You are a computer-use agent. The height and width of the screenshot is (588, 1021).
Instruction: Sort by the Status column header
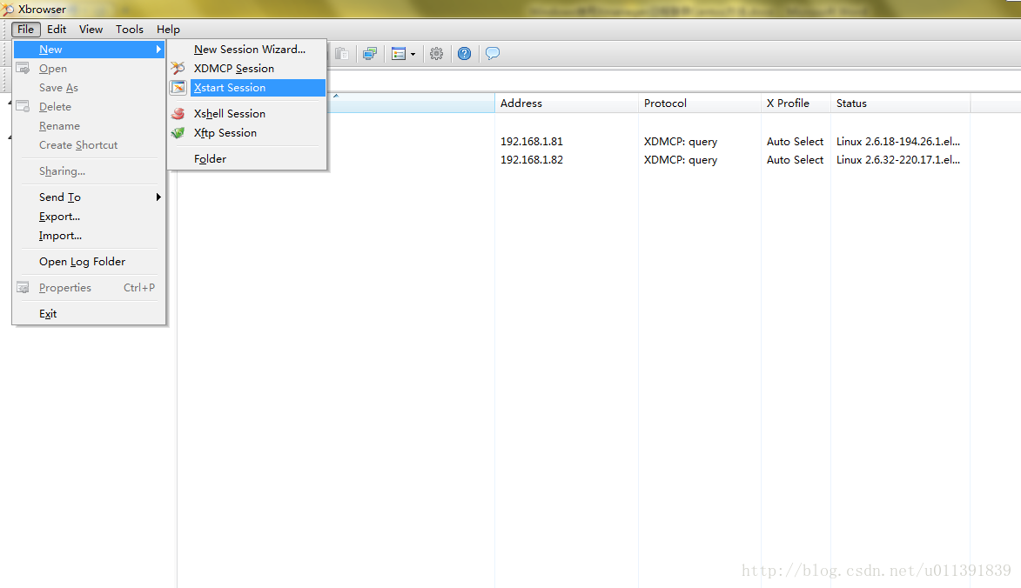901,104
